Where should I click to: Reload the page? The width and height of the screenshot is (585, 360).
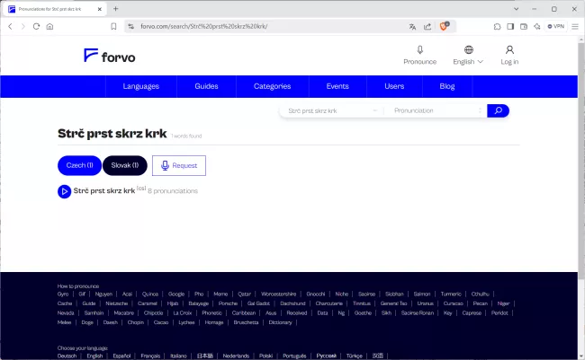(36, 26)
